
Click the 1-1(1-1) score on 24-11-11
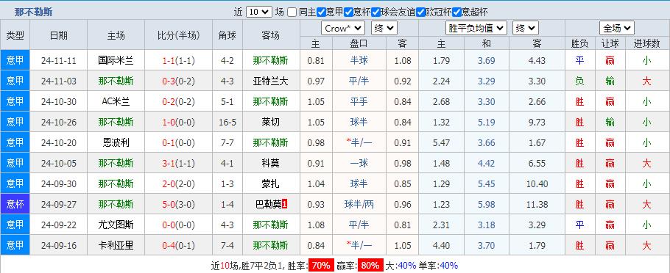[x=179, y=60]
